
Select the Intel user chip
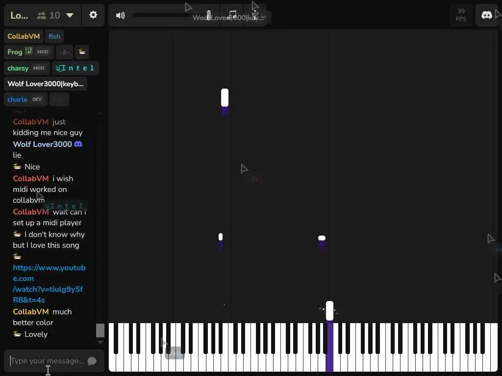pos(75,68)
